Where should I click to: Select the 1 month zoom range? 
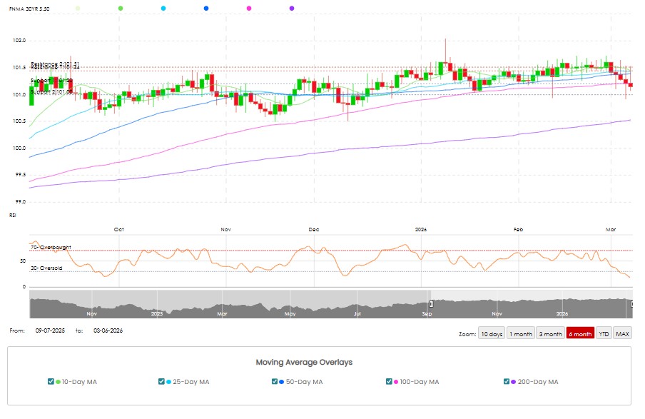[x=521, y=334]
